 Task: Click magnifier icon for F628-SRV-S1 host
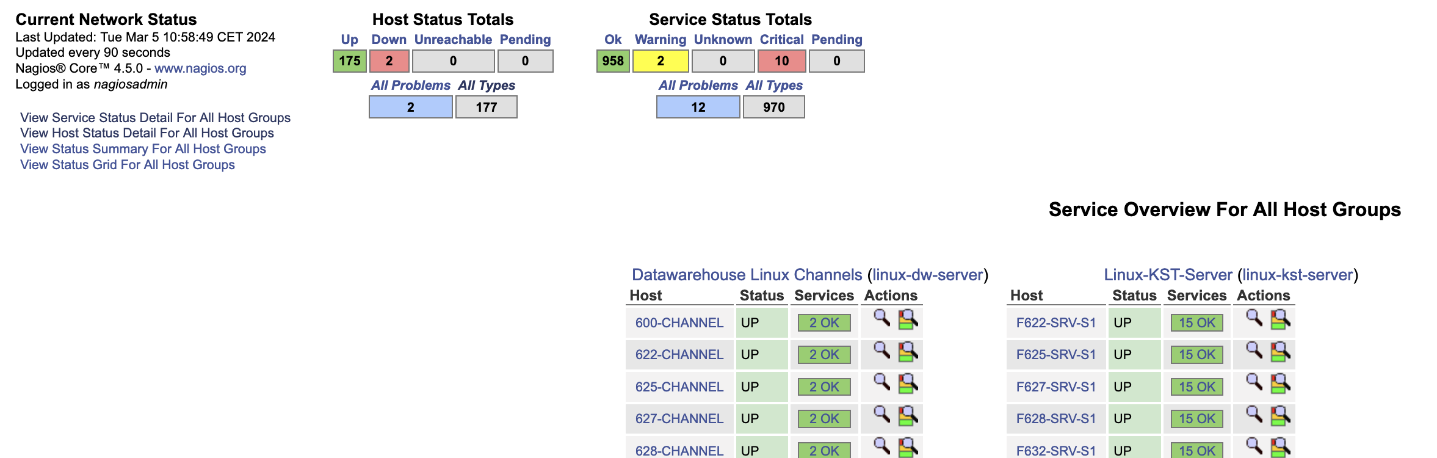pyautogui.click(x=1254, y=415)
